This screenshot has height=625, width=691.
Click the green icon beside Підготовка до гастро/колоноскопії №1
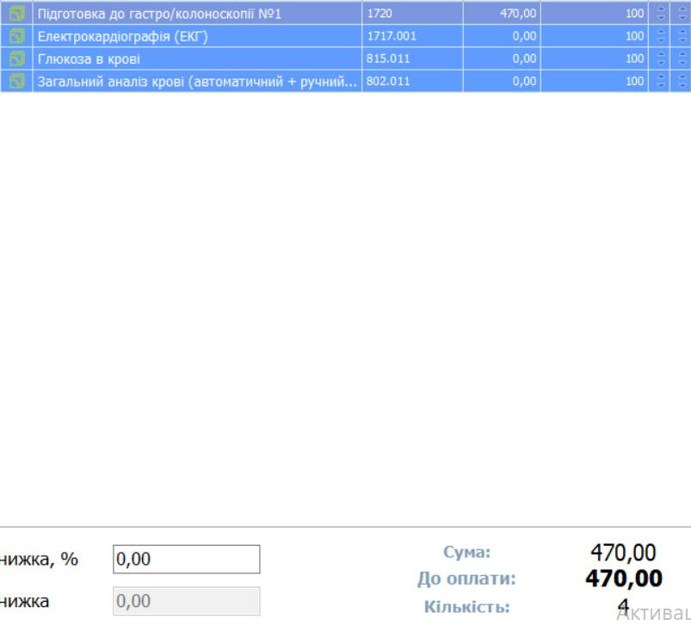[16, 13]
